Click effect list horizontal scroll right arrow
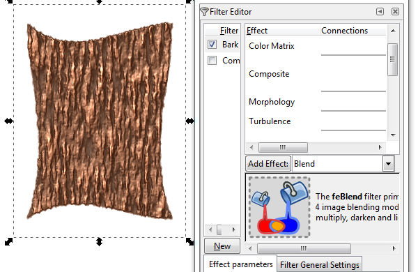418x272 pixels. (380, 147)
